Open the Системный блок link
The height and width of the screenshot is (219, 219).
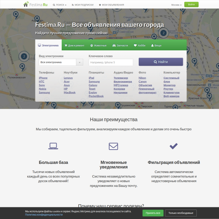click(172, 80)
